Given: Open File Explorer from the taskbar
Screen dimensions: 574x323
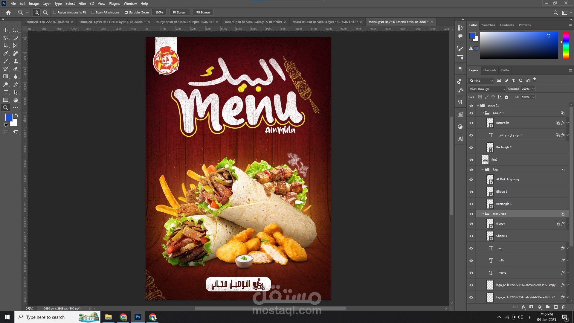Looking at the screenshot, I should pos(108,317).
